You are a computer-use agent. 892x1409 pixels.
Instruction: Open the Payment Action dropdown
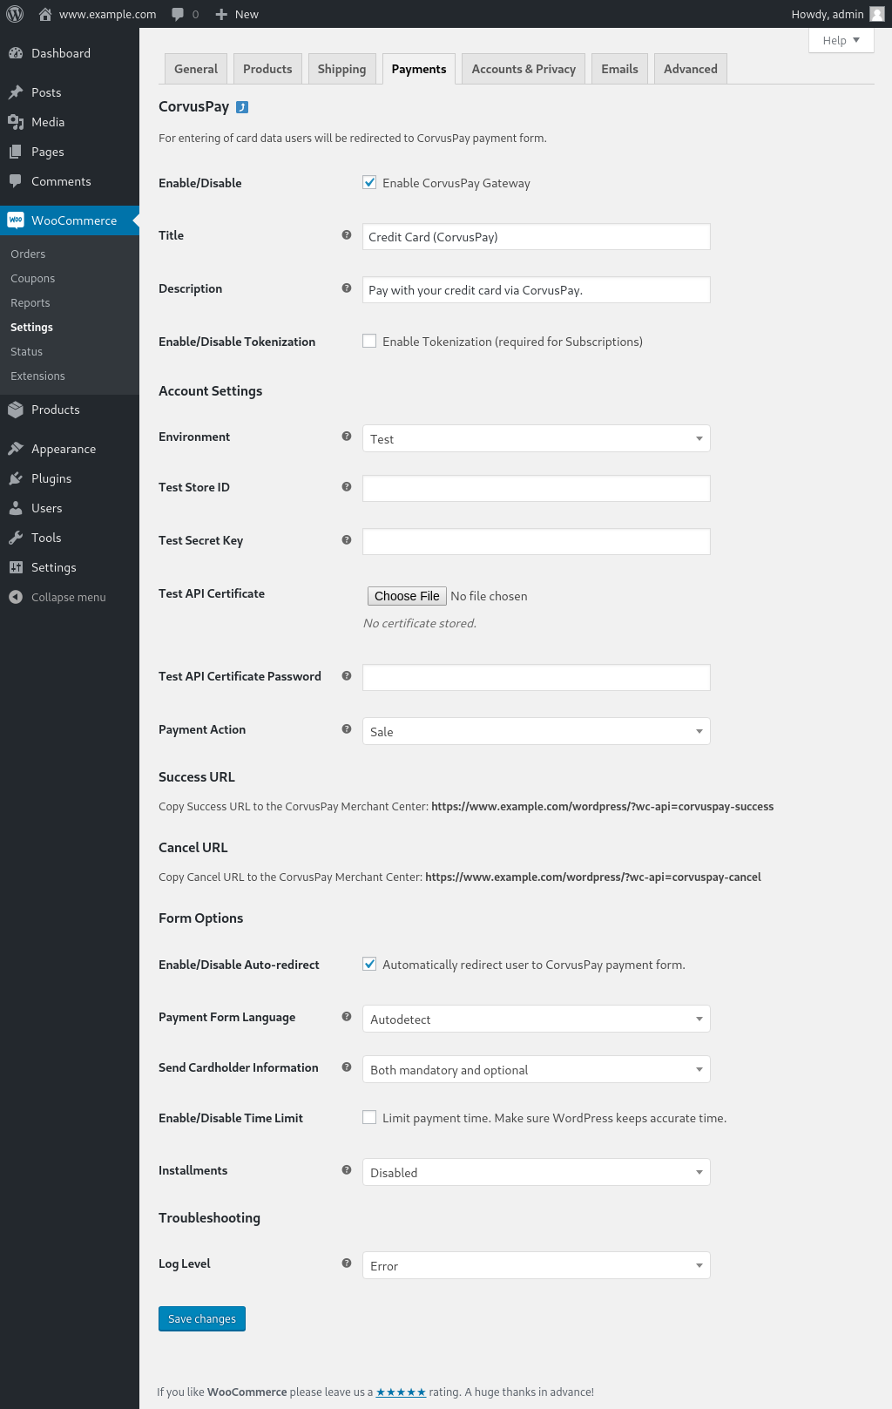(x=536, y=731)
